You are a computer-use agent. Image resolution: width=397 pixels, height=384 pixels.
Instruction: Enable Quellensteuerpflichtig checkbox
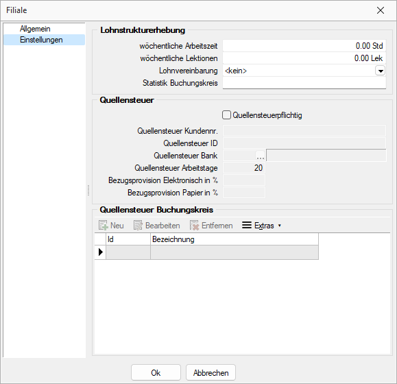pos(226,115)
